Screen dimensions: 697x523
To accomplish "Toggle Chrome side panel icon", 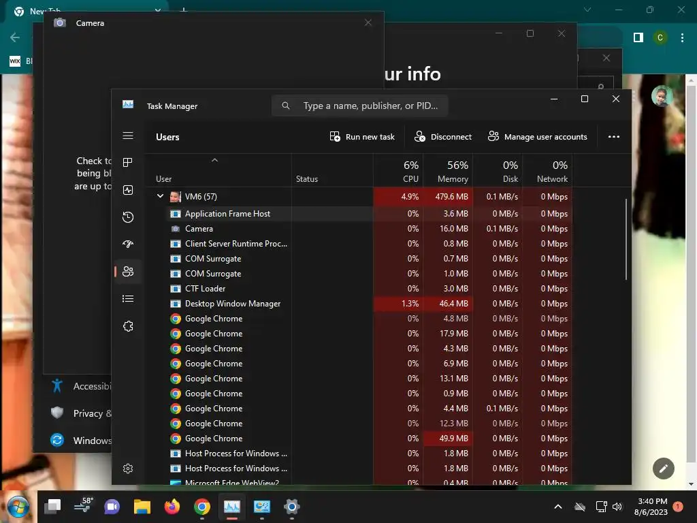I will click(x=638, y=38).
